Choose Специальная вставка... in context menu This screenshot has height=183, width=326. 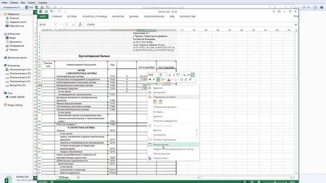(173, 107)
